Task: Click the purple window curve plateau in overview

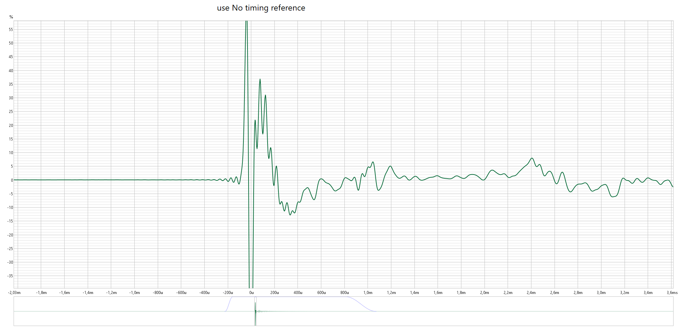Action: [289, 297]
